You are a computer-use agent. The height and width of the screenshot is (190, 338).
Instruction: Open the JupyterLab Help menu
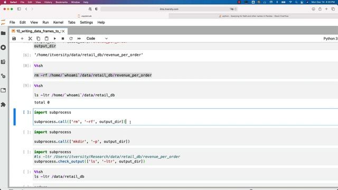[101, 22]
